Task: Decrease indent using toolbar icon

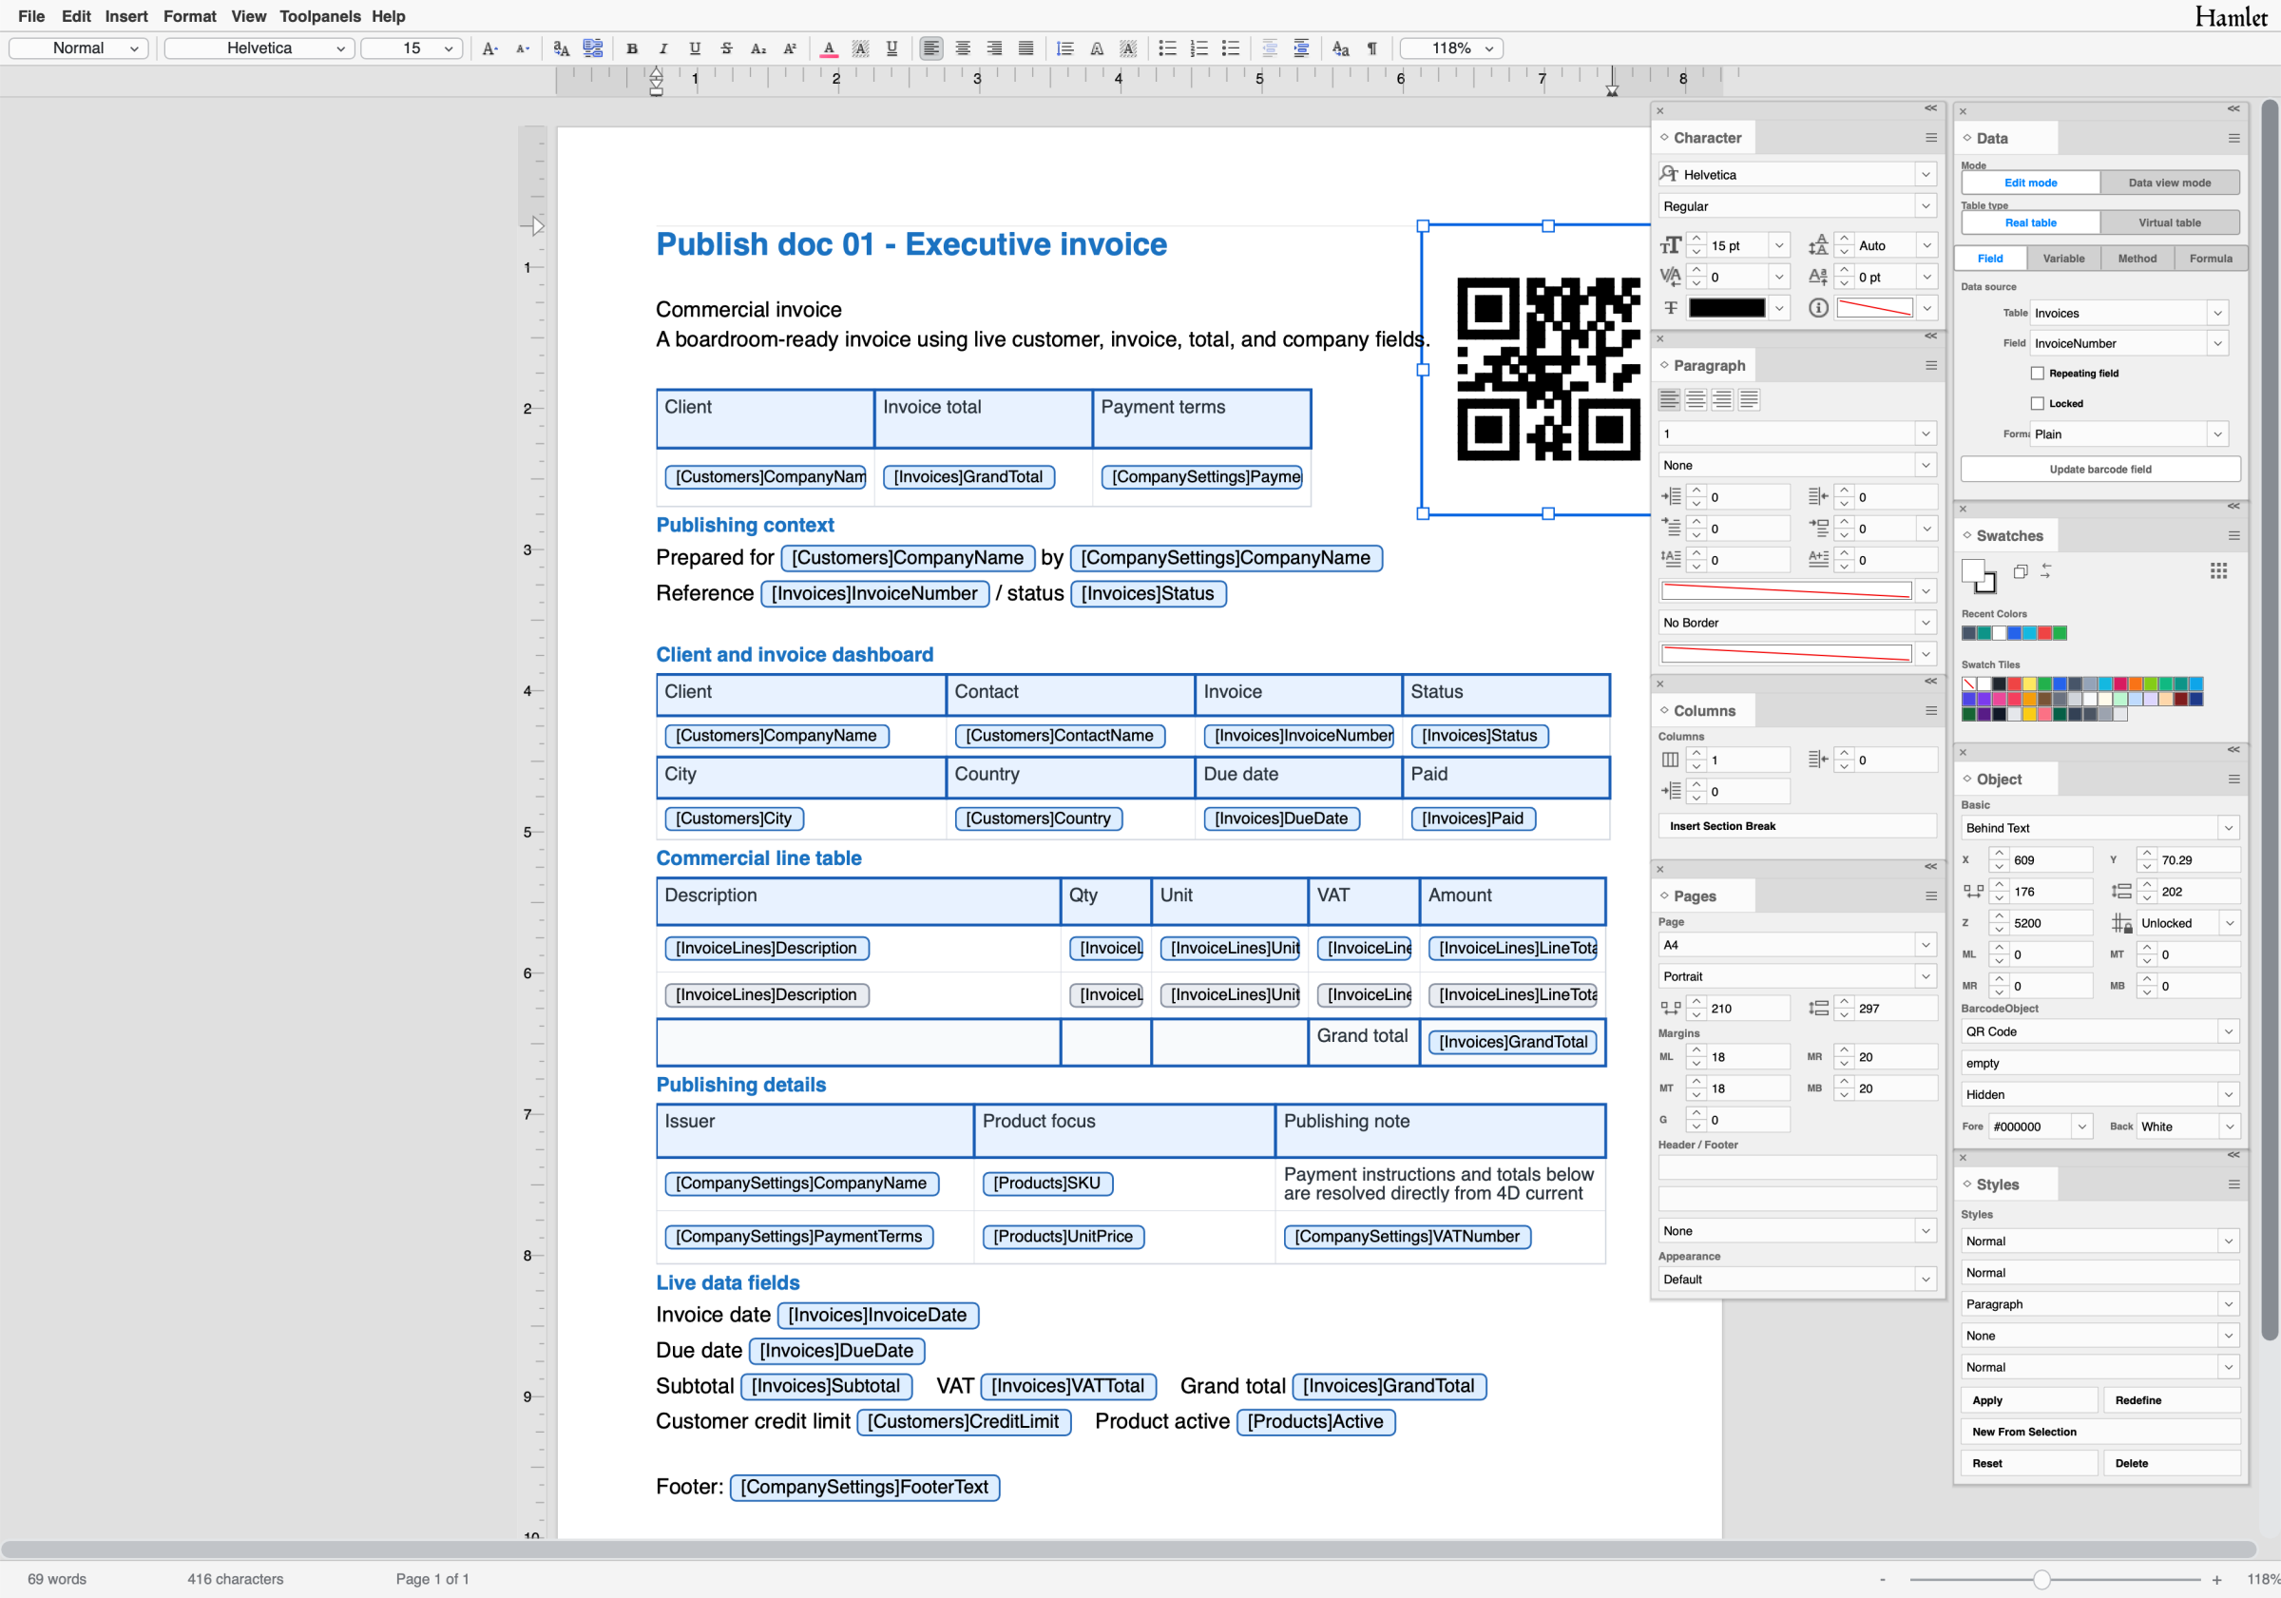Action: click(x=1270, y=48)
